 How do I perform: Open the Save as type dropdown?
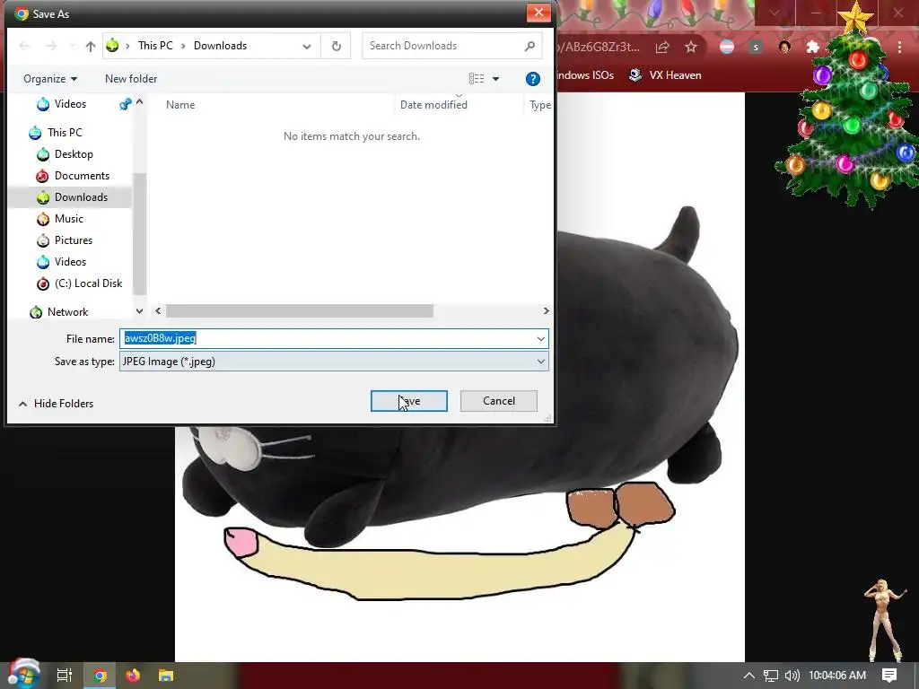tap(334, 362)
